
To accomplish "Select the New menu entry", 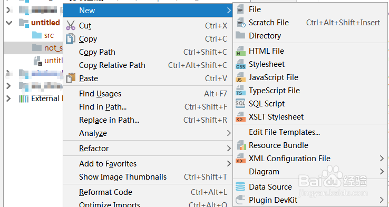I will point(148,11).
